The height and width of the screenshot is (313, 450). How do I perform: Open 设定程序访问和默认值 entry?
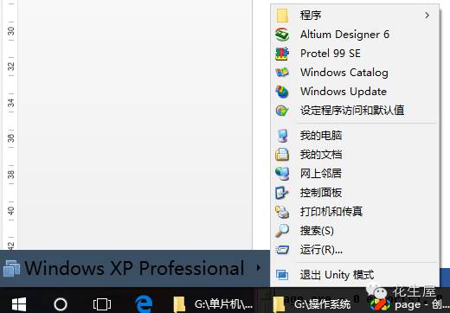tap(352, 111)
